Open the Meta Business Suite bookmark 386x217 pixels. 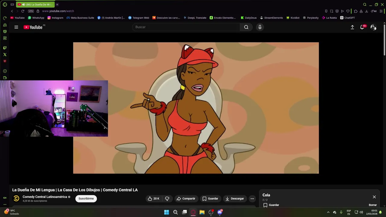(80, 18)
